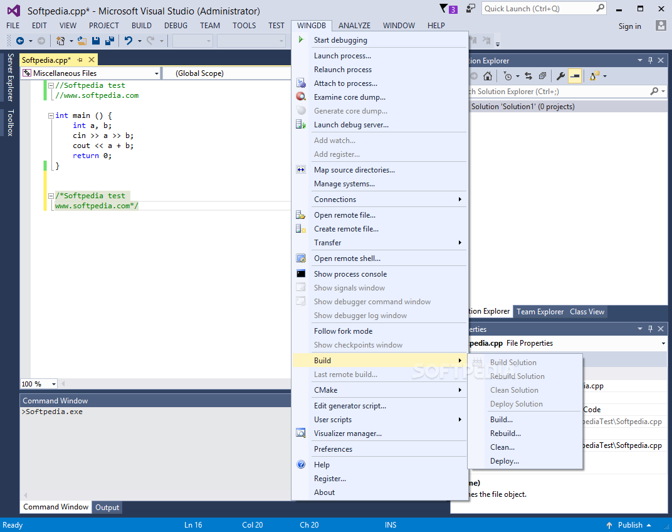Viewport: 672px width, 532px height.
Task: Click Publish in the status bar
Action: (630, 525)
